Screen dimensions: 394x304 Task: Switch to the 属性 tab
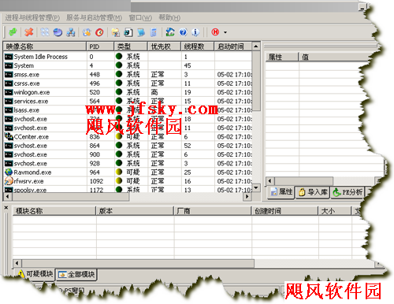[x=281, y=192]
